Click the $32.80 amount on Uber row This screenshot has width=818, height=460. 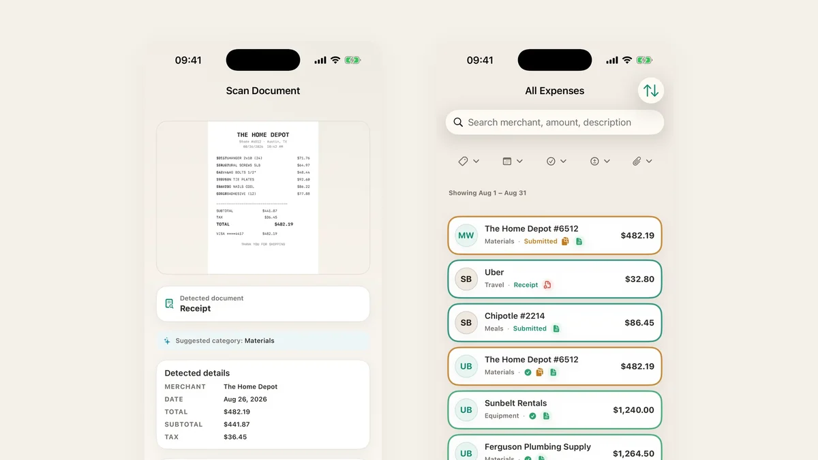(639, 279)
